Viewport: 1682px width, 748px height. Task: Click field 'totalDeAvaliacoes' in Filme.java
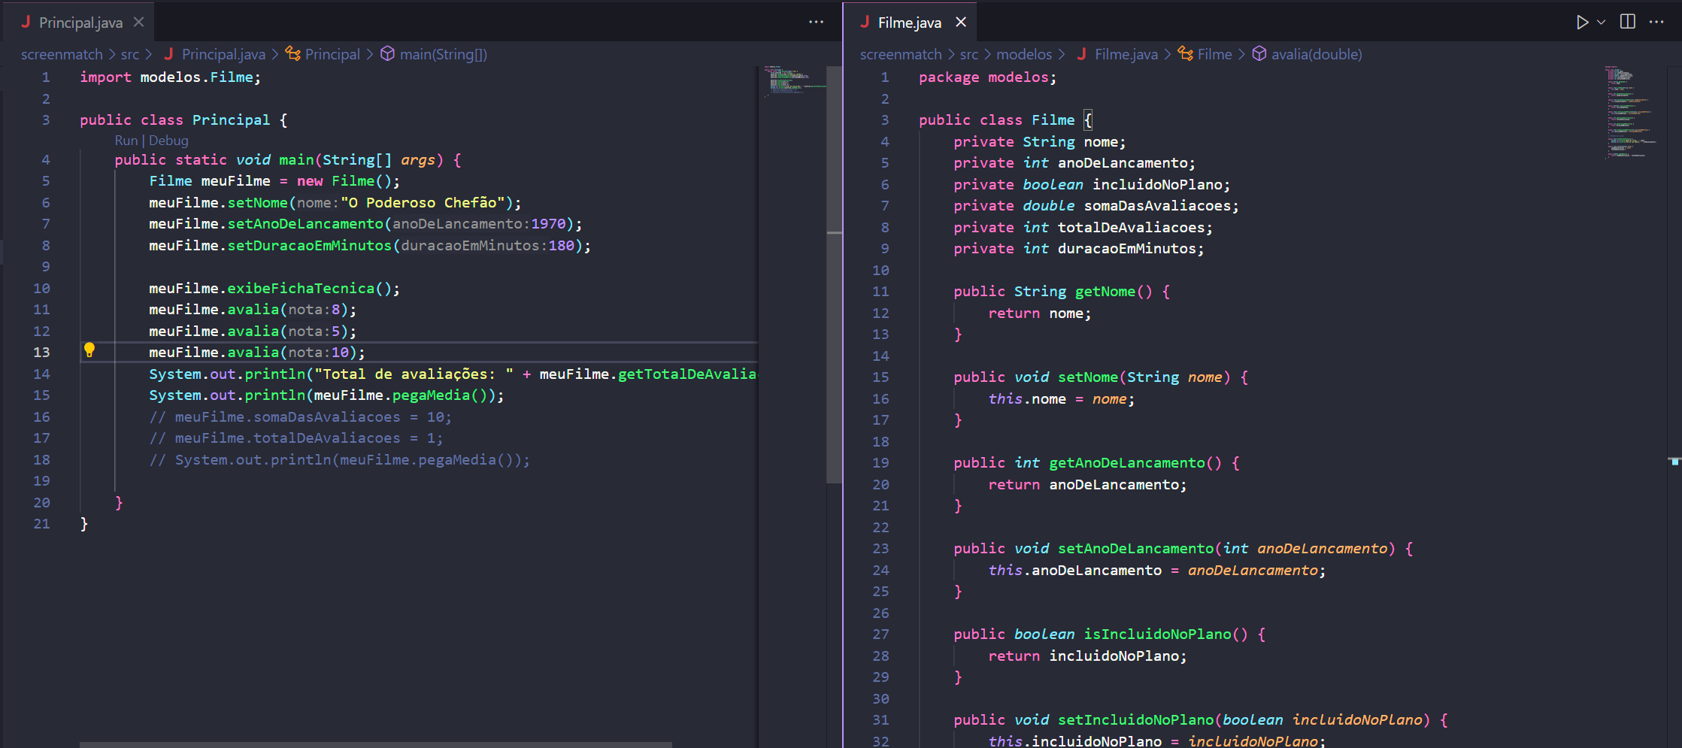click(x=1131, y=227)
